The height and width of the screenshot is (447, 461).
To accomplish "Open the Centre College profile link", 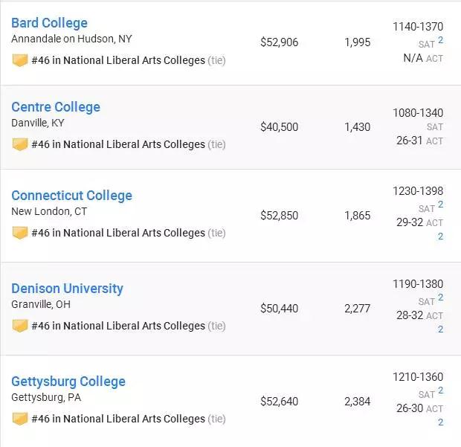I will [56, 107].
